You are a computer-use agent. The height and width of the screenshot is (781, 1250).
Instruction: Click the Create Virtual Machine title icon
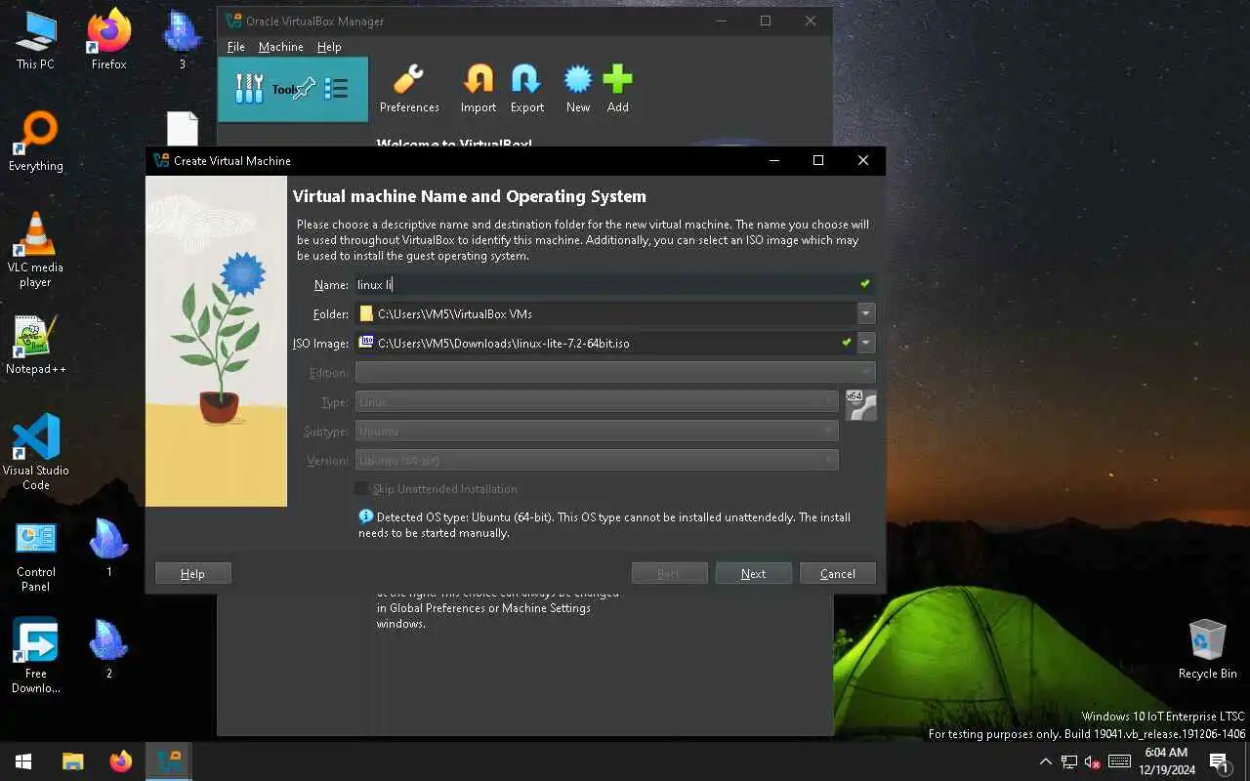coord(160,160)
